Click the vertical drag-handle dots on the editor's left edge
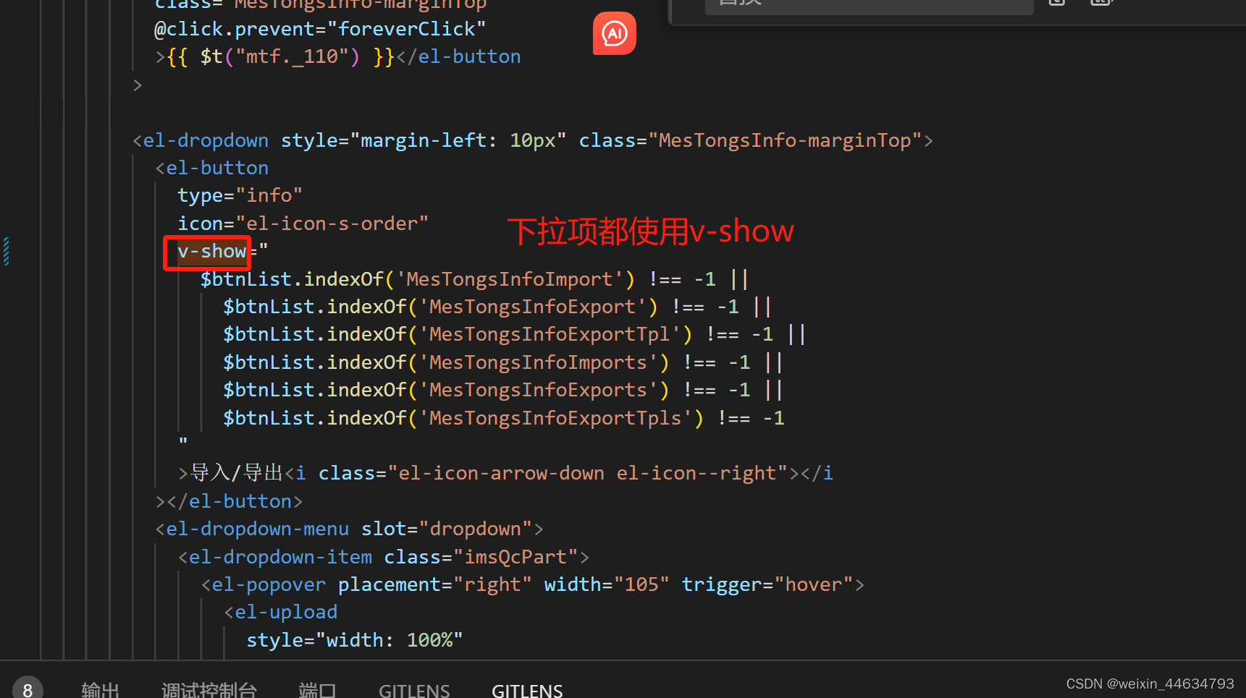 5,251
